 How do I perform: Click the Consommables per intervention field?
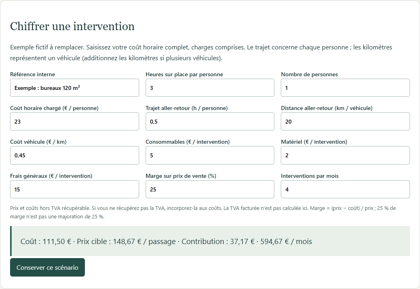(210, 155)
